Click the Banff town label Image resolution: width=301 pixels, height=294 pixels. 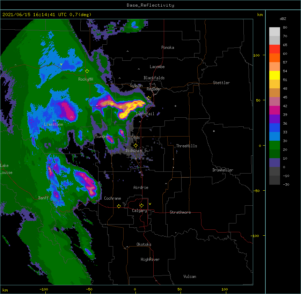43,198
